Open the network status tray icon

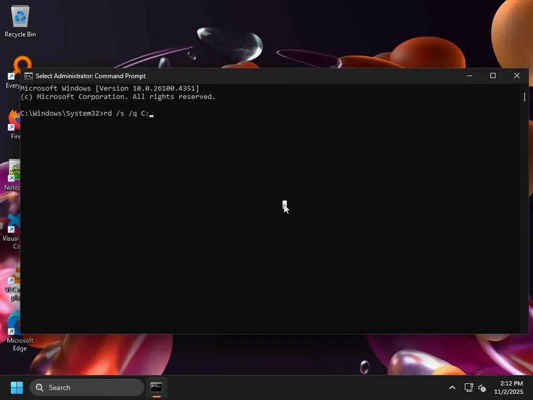tap(469, 387)
